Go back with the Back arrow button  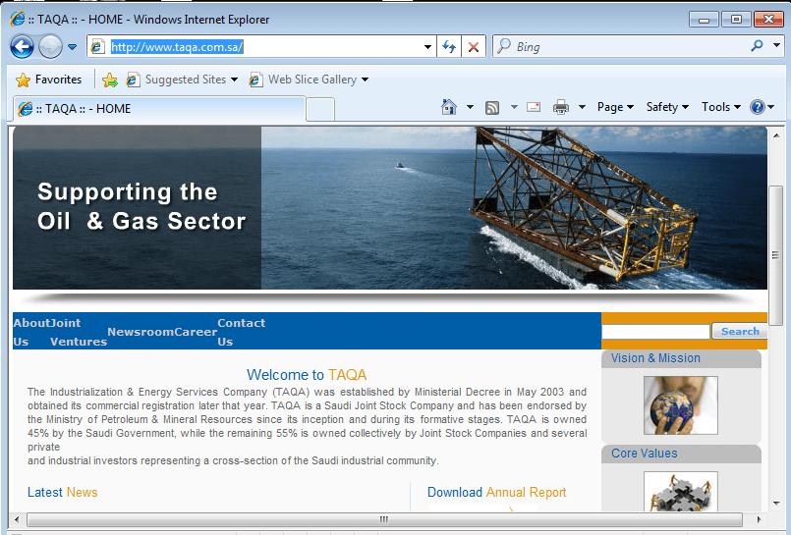pyautogui.click(x=22, y=47)
